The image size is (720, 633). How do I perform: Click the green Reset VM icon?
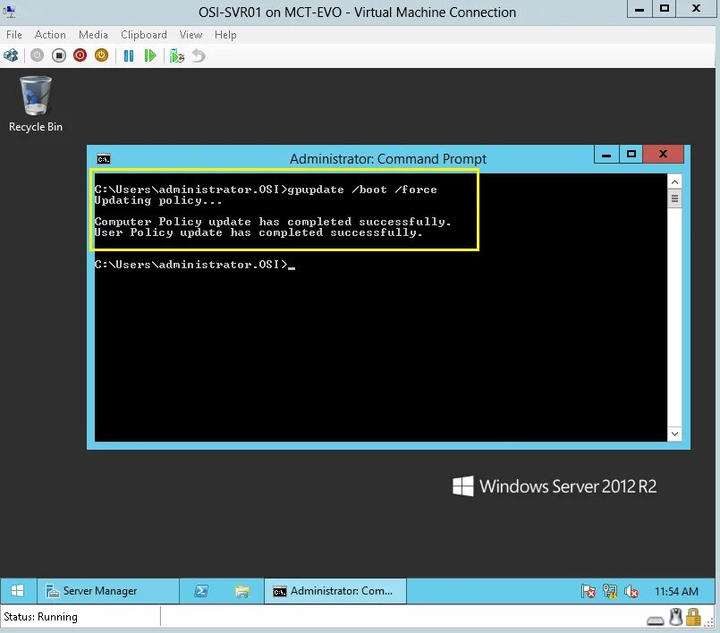pos(150,56)
